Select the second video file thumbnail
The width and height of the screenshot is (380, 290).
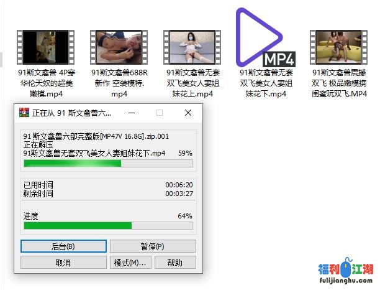pos(119,47)
